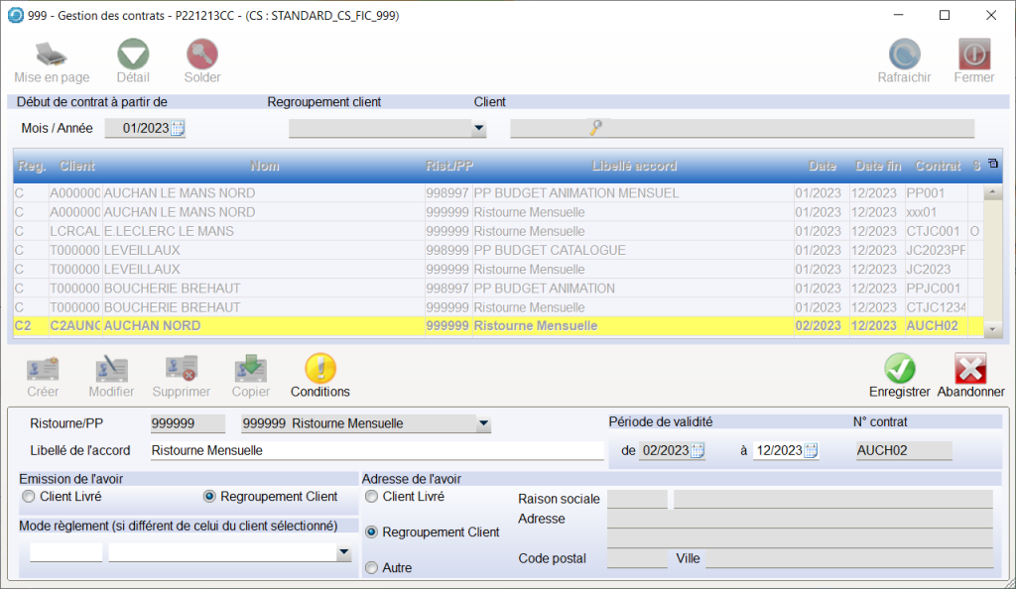Open the Conditions warning icon
Viewport: 1016px width, 589px height.
coord(319,369)
